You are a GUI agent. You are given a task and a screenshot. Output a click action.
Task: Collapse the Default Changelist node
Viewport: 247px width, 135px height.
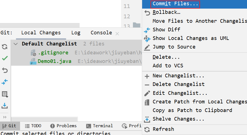[16, 44]
